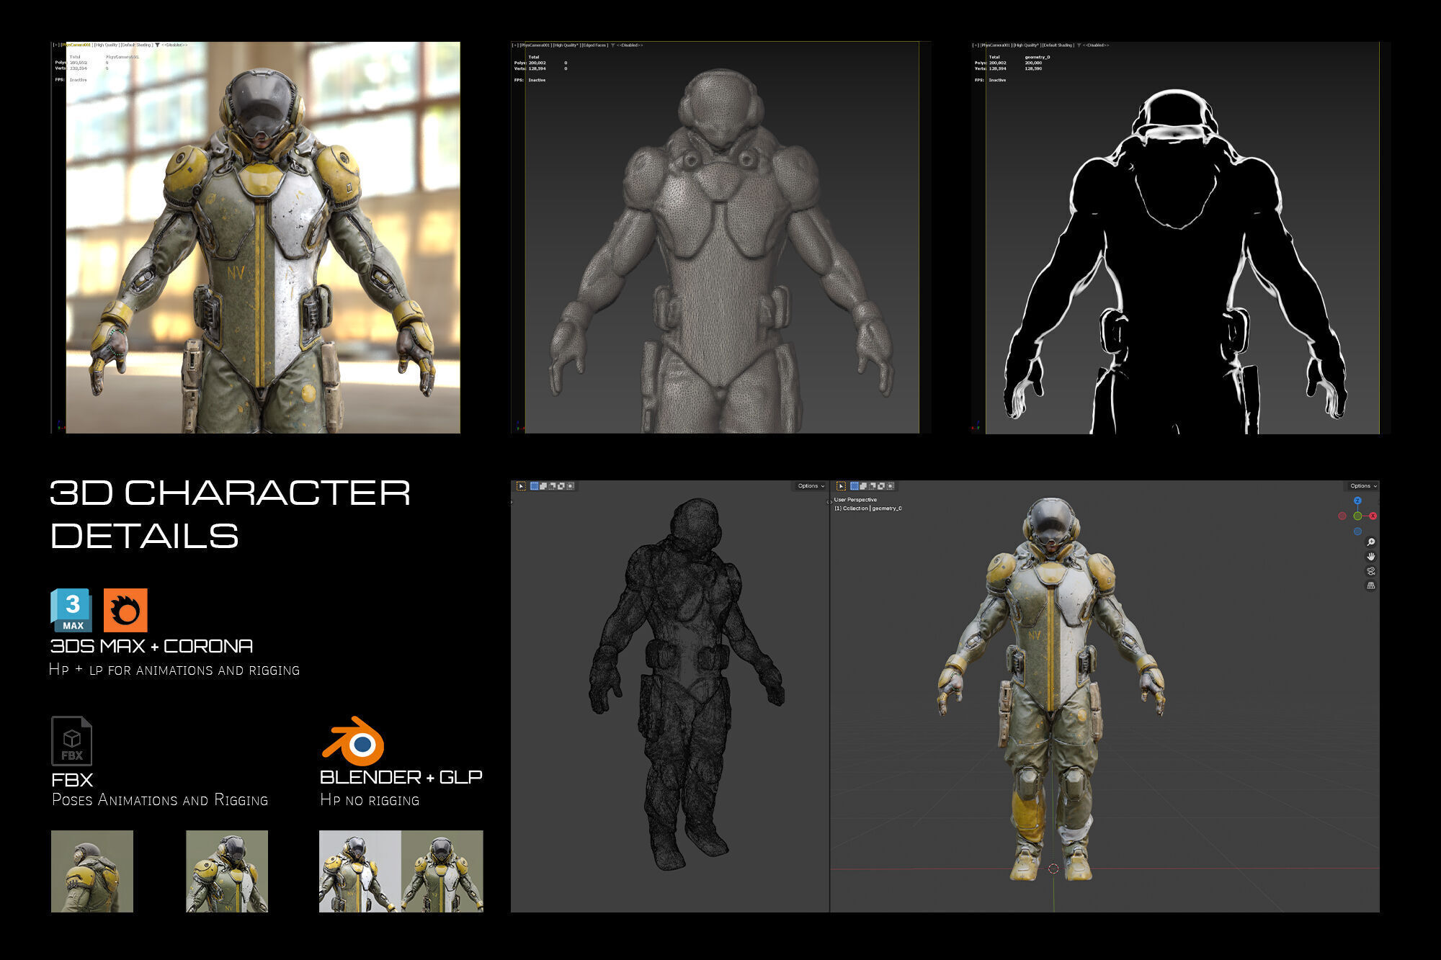1441x960 pixels.
Task: Click the red X axis on navigation gizmo
Action: pyautogui.click(x=1373, y=516)
